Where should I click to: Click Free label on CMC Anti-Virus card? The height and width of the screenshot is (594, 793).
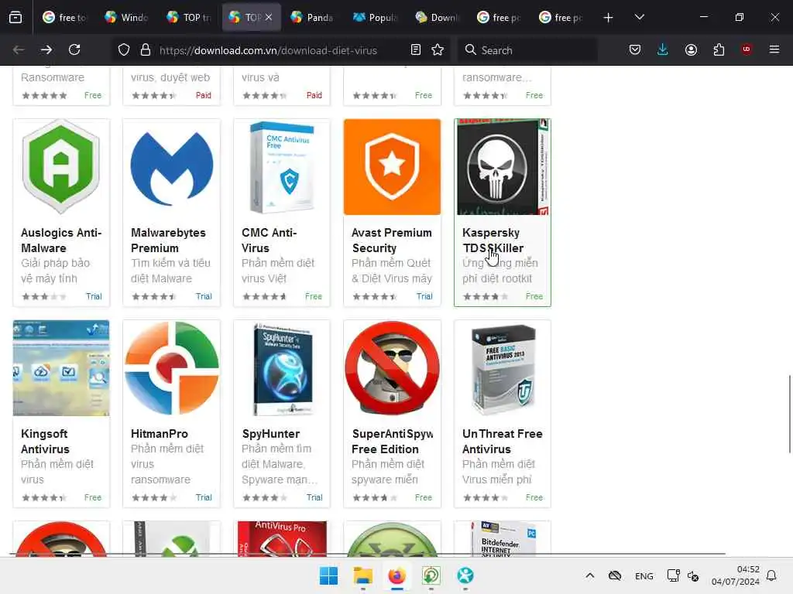click(314, 296)
